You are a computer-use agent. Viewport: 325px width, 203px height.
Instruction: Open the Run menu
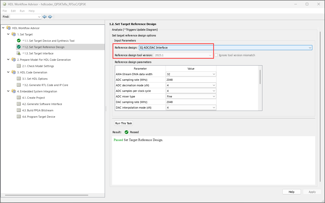22,11
